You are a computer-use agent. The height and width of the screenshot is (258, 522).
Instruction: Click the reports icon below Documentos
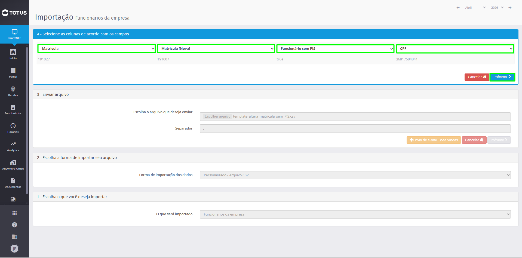13,199
